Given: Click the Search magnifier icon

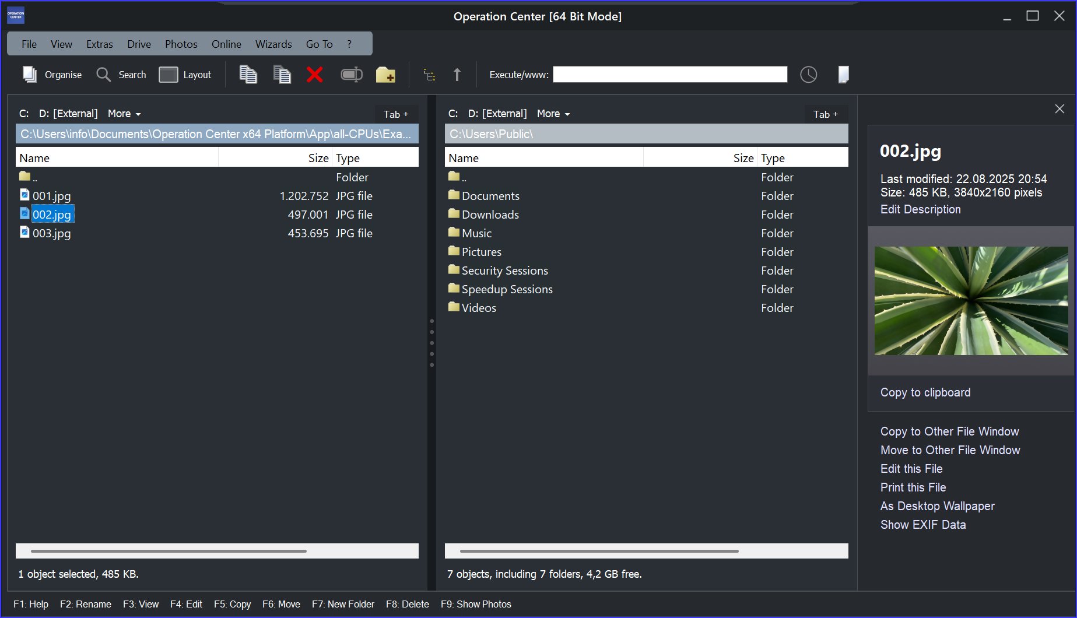Looking at the screenshot, I should coord(104,75).
